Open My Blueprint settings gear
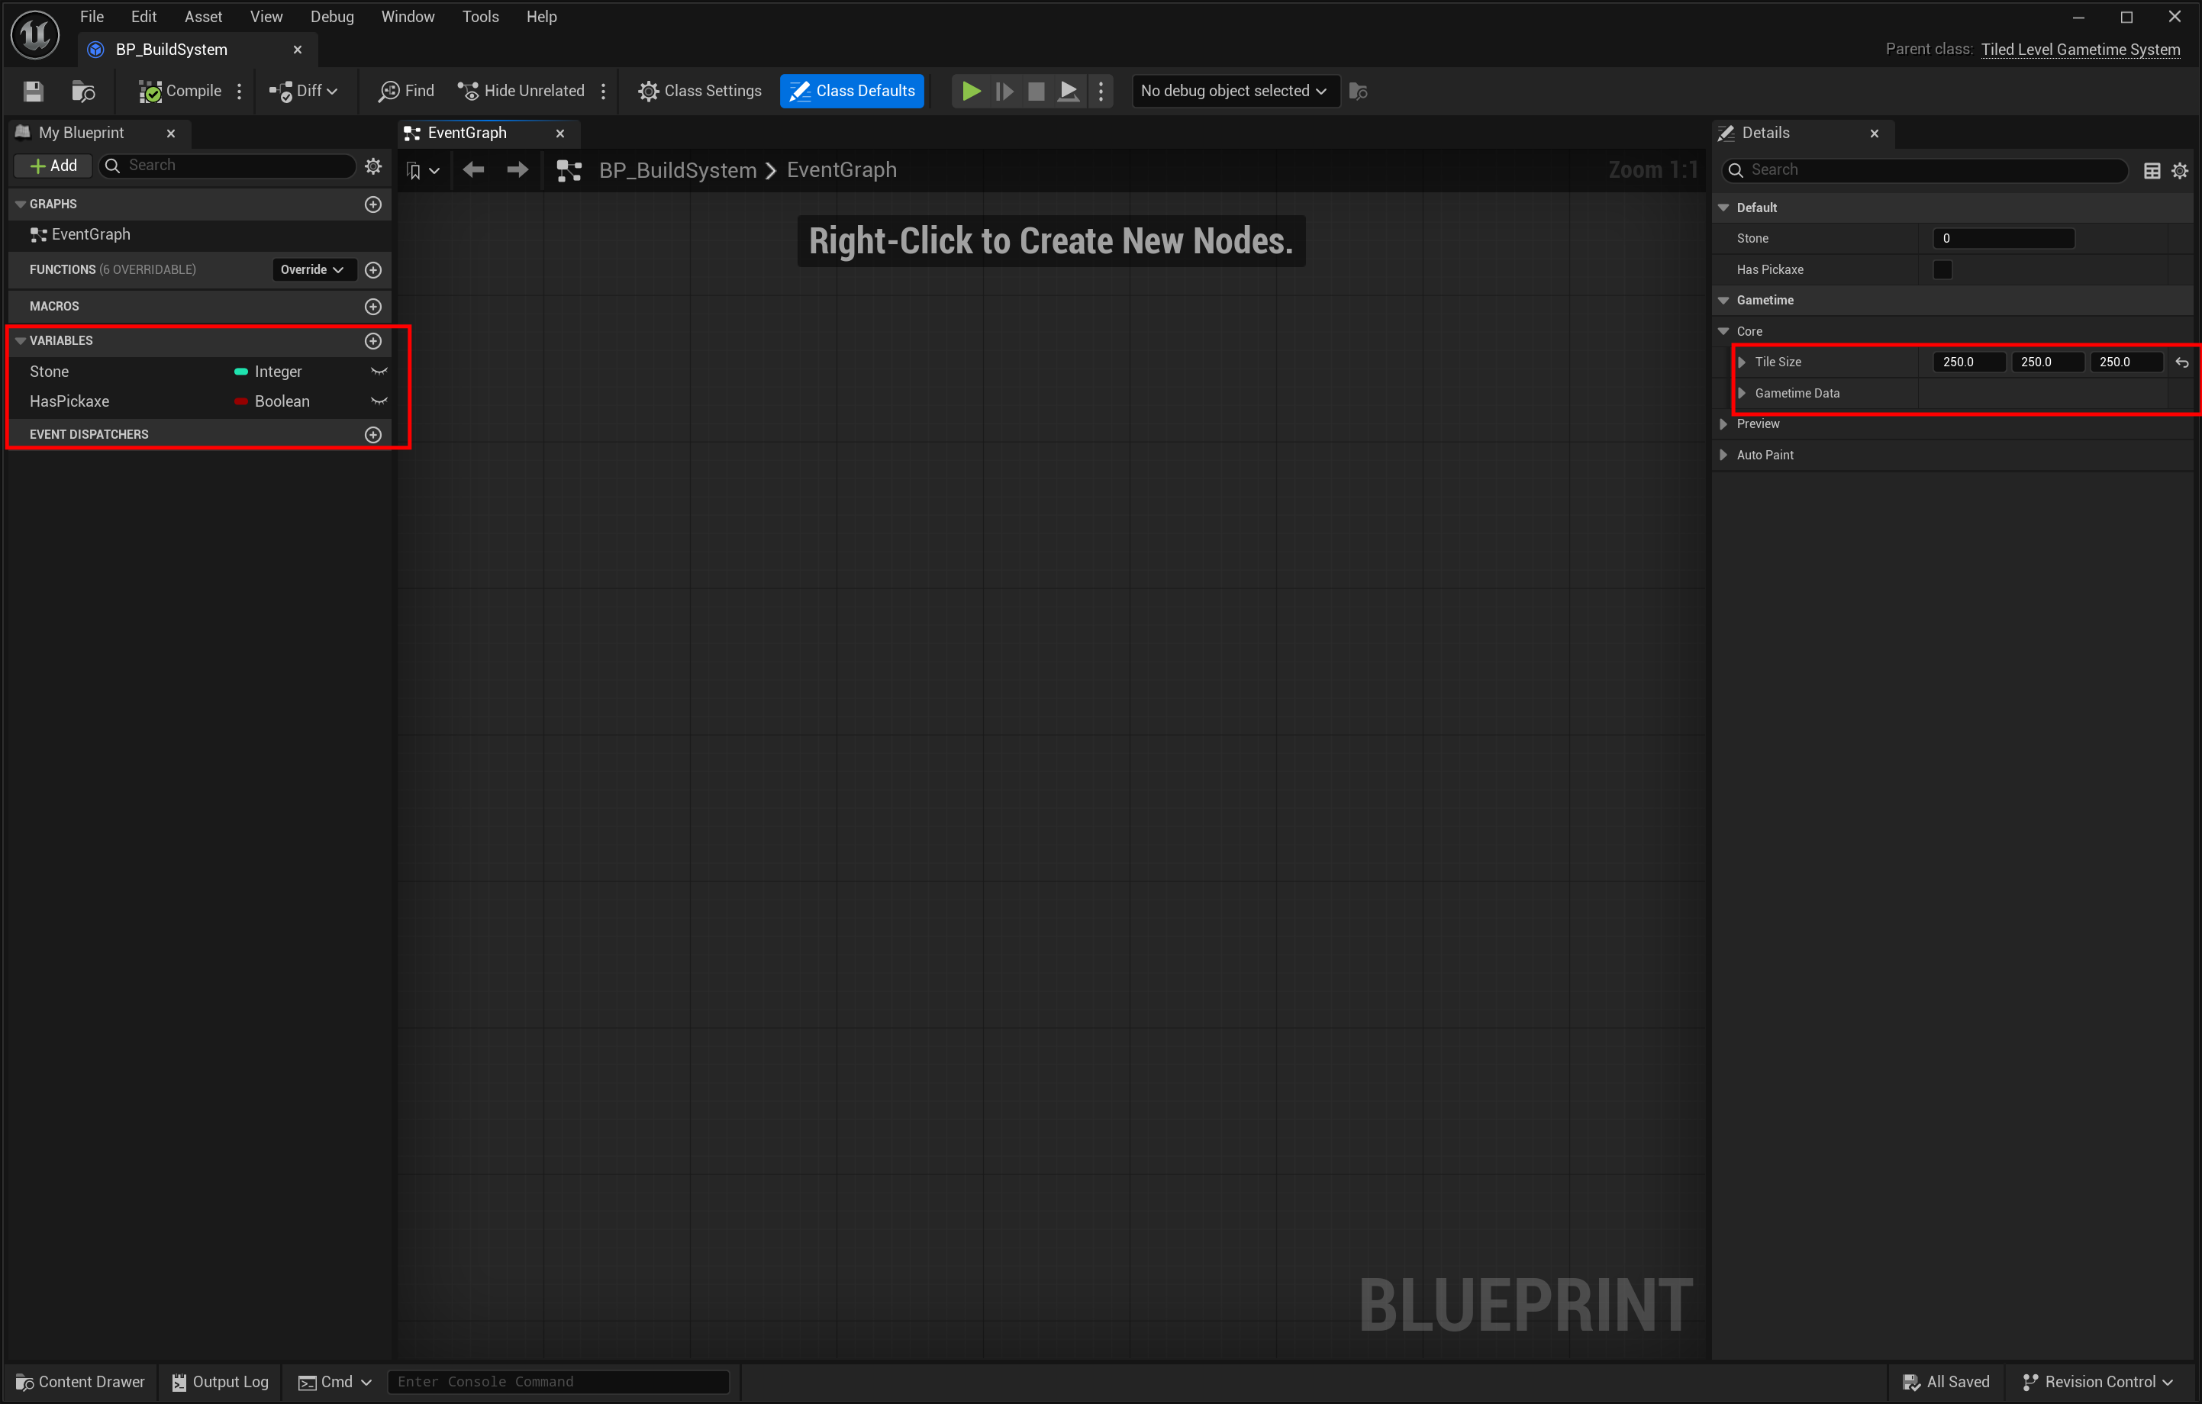Viewport: 2202px width, 1404px height. pos(373,166)
